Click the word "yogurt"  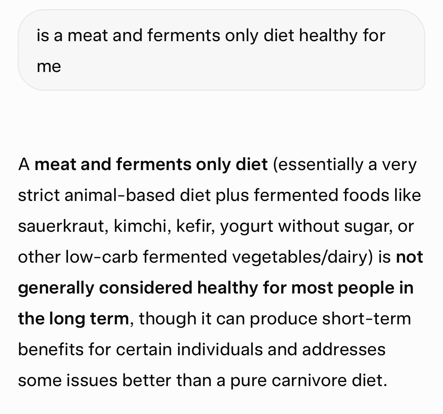pyautogui.click(x=246, y=226)
